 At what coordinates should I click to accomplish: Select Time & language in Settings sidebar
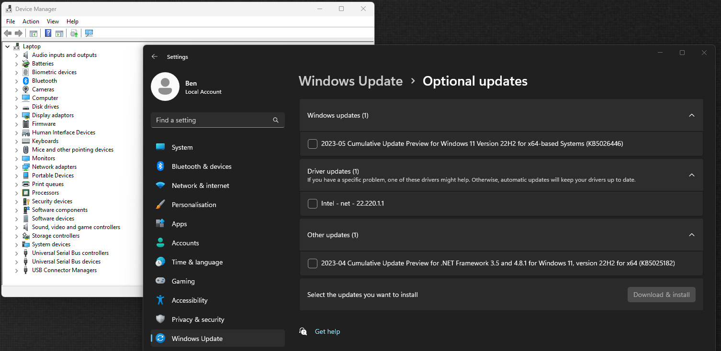point(218,262)
